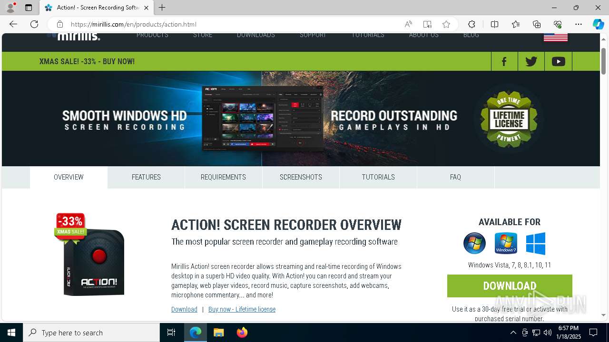
Task: Click the green DOWNLOAD button
Action: (x=510, y=286)
